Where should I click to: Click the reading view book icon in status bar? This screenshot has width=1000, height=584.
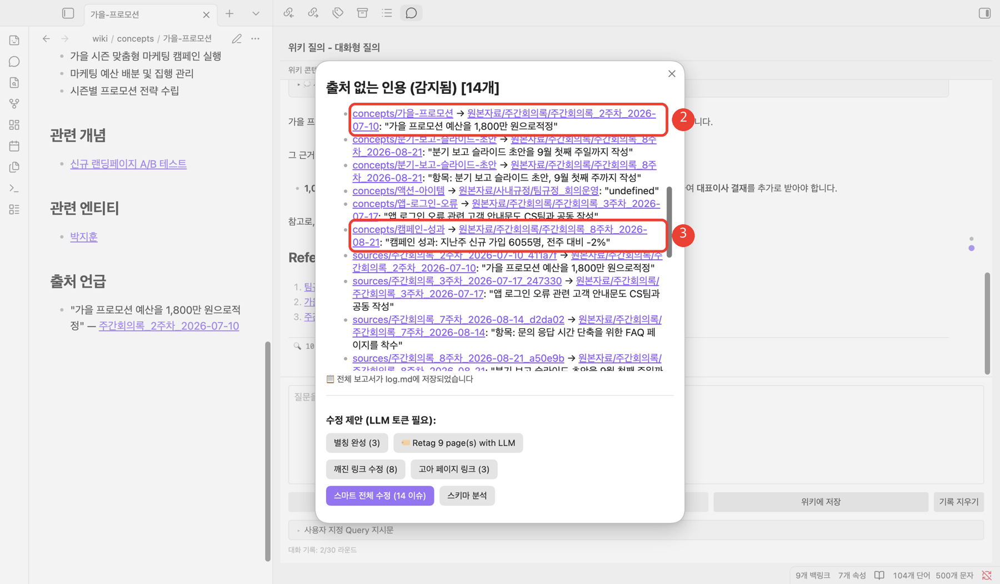pos(879,575)
